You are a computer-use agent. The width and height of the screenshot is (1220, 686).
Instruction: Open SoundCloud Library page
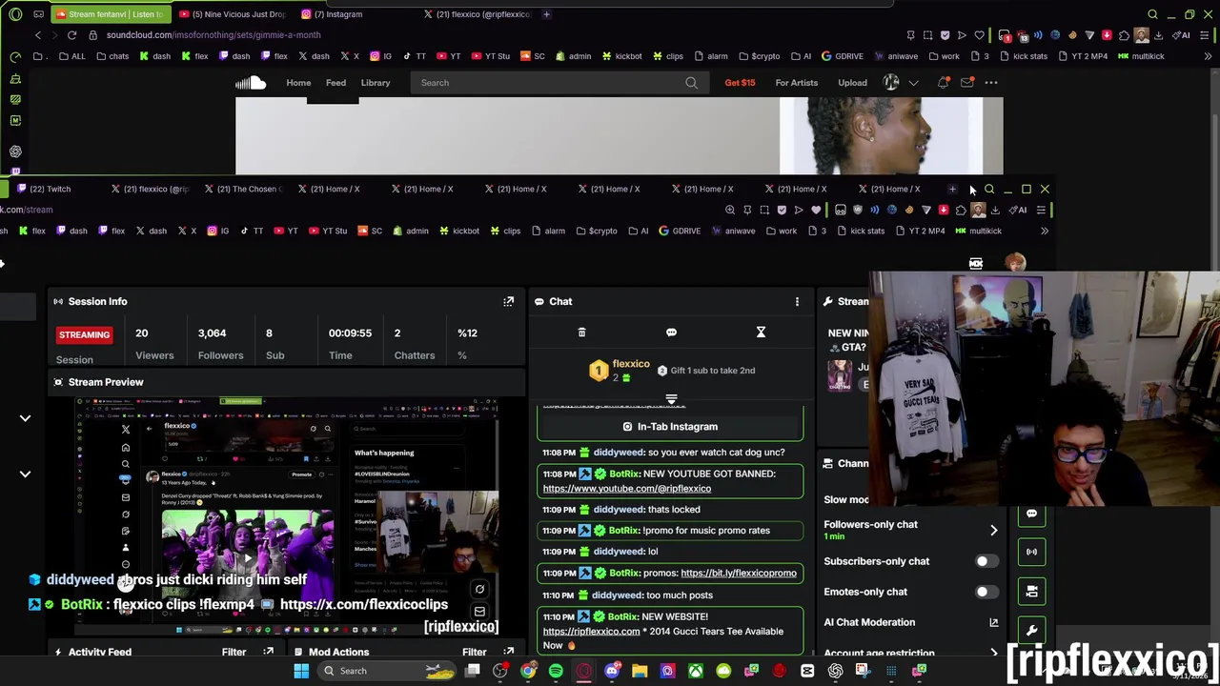pos(376,83)
